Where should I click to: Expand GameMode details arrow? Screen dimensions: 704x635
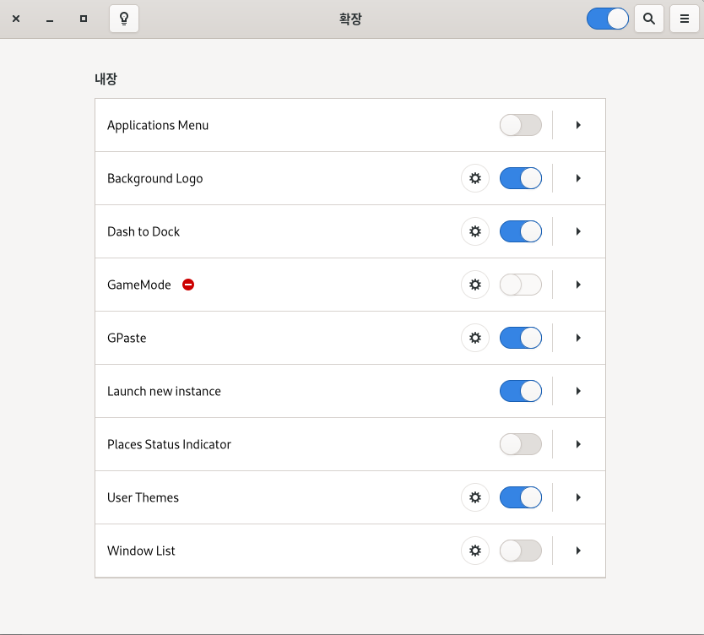[x=578, y=285]
